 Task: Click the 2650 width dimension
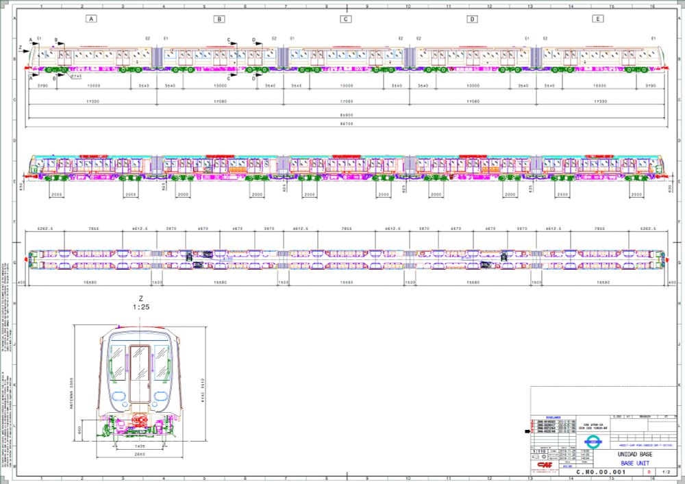[140, 455]
